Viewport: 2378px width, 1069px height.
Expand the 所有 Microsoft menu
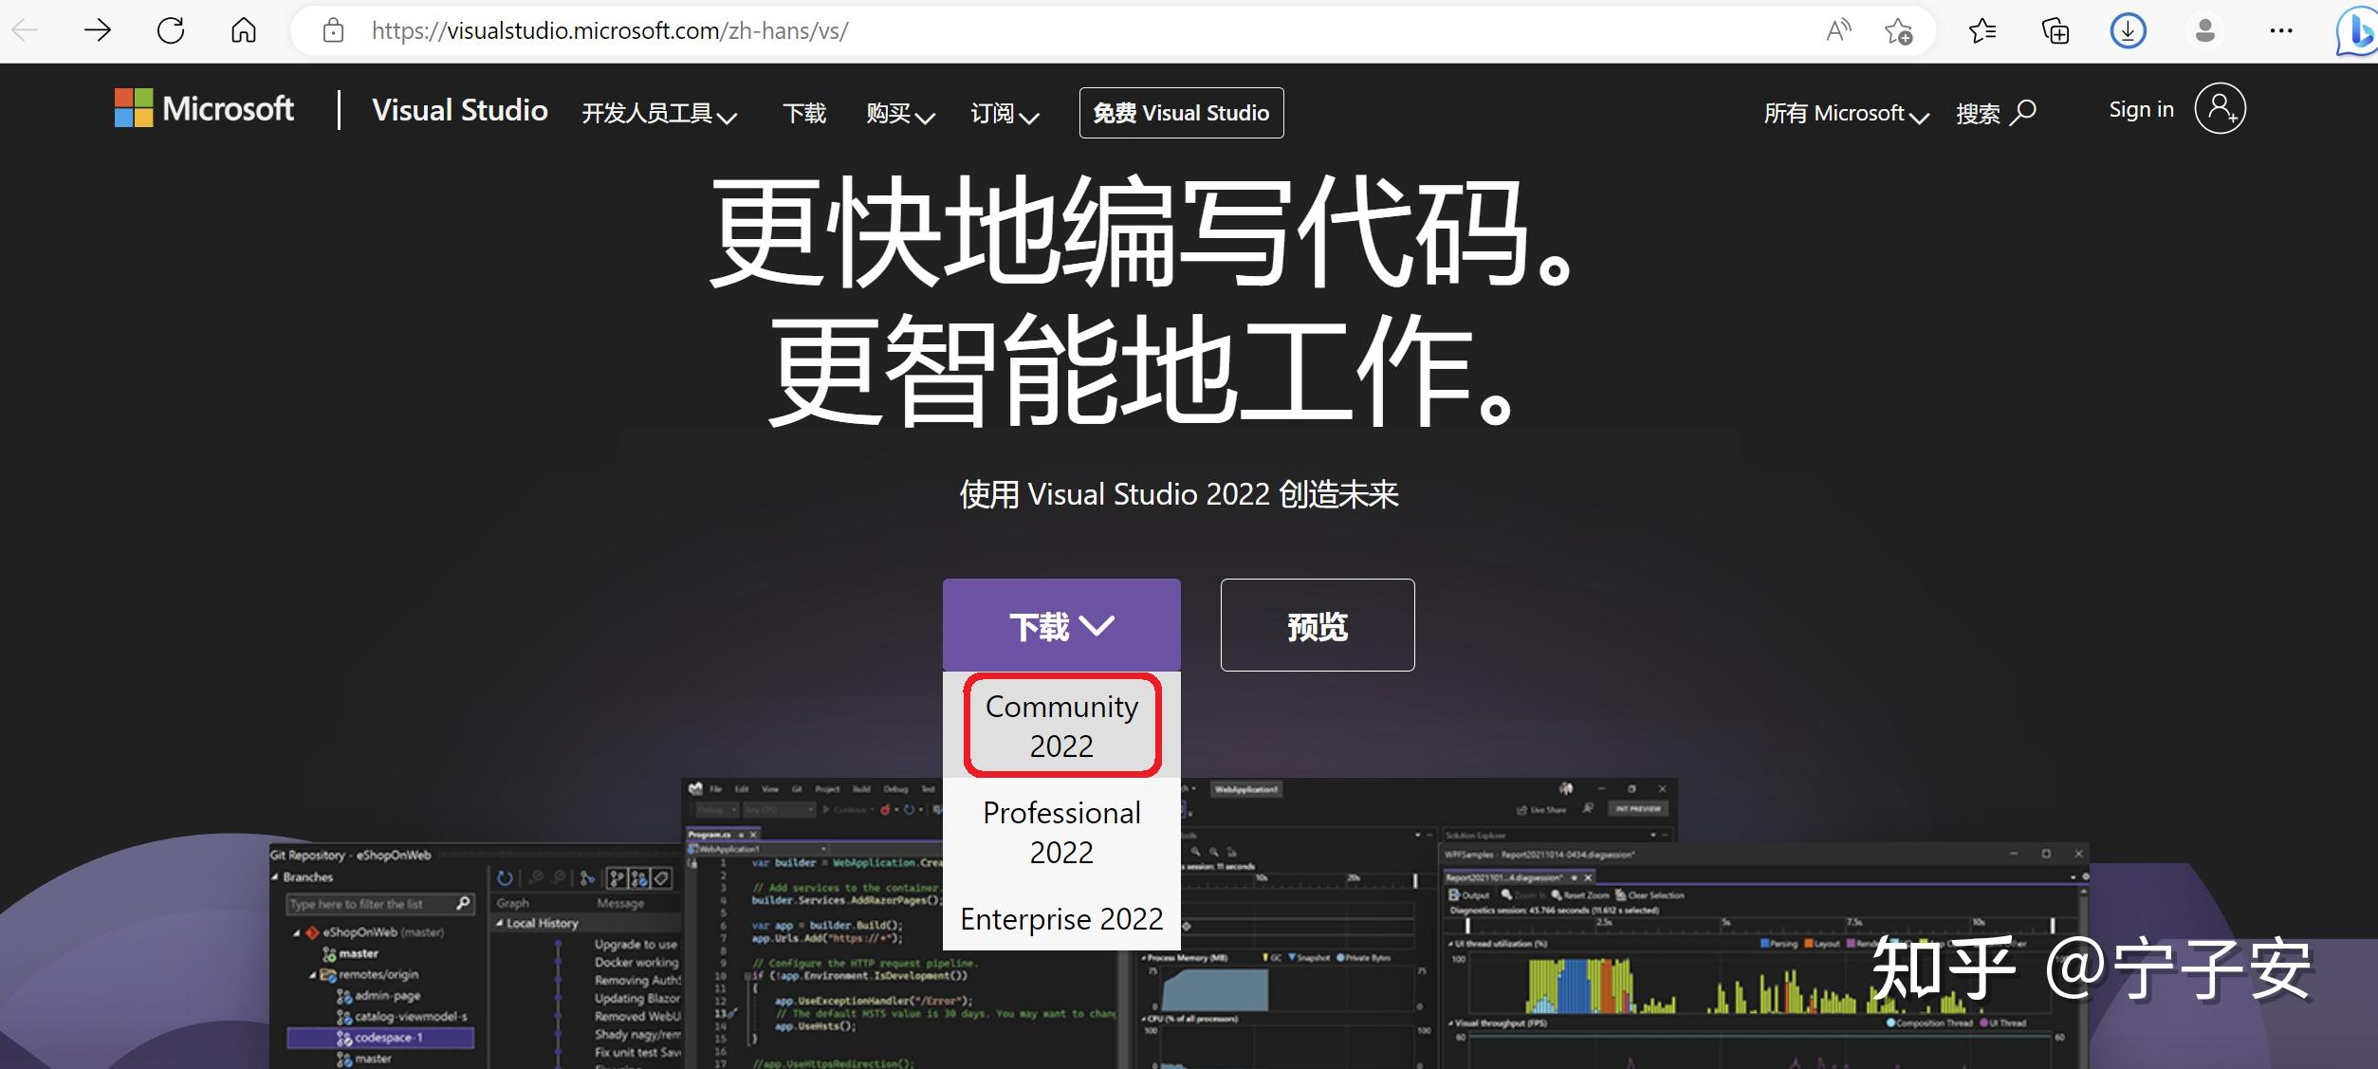(1844, 113)
